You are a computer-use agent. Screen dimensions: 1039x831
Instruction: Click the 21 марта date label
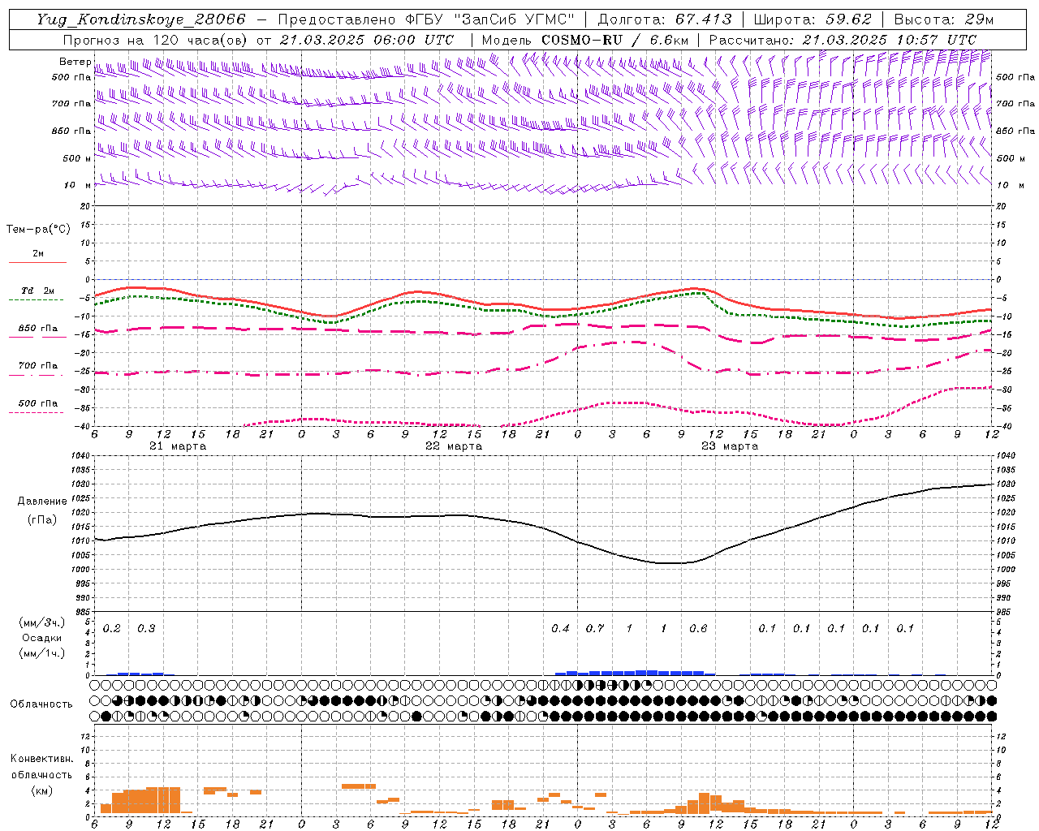pos(178,446)
